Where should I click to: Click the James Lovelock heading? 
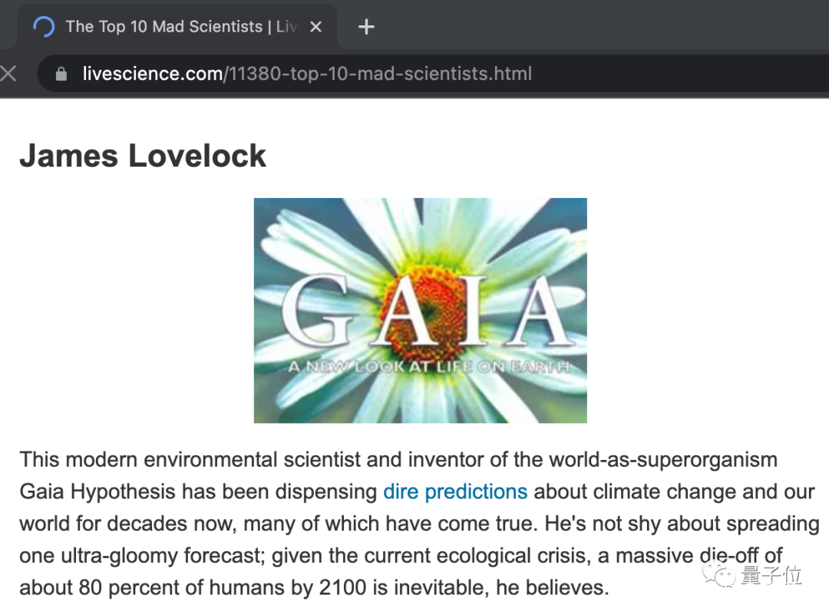point(143,156)
